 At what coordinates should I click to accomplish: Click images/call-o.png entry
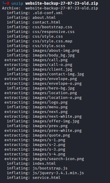tap(52, 65)
